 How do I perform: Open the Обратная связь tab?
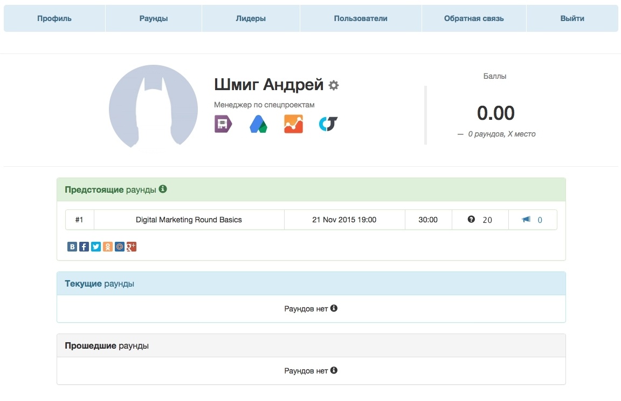coord(474,18)
